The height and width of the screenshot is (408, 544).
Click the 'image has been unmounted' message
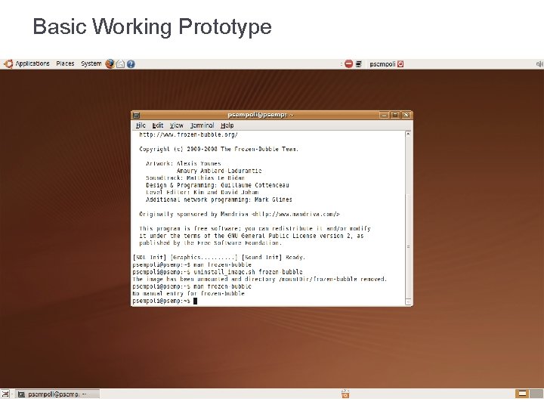coord(259,279)
